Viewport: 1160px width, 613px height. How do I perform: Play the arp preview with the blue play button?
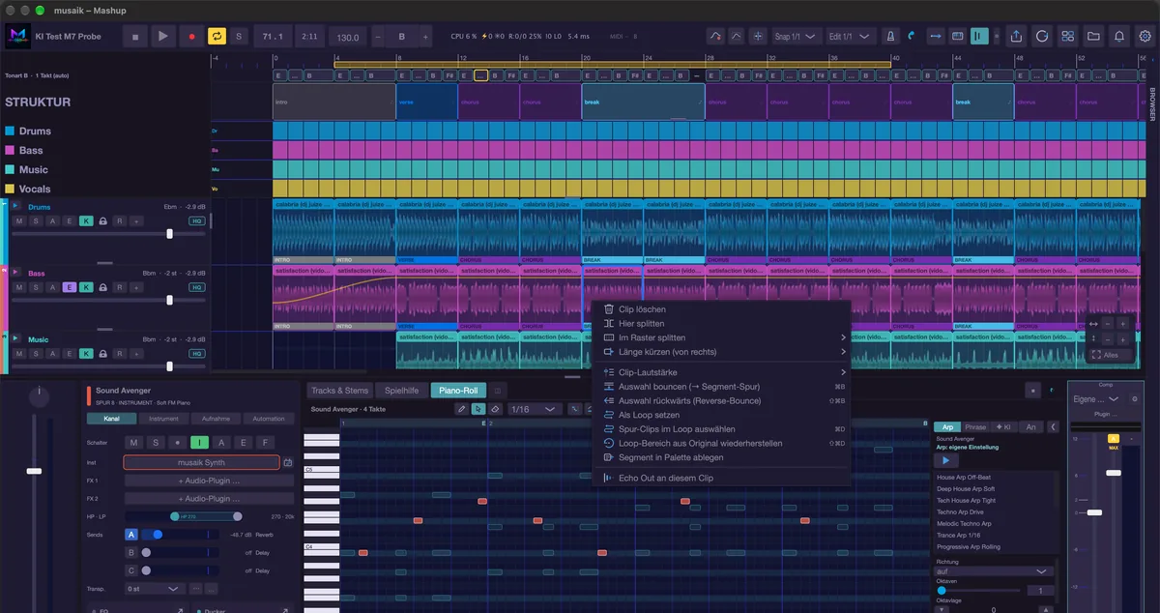coord(944,461)
